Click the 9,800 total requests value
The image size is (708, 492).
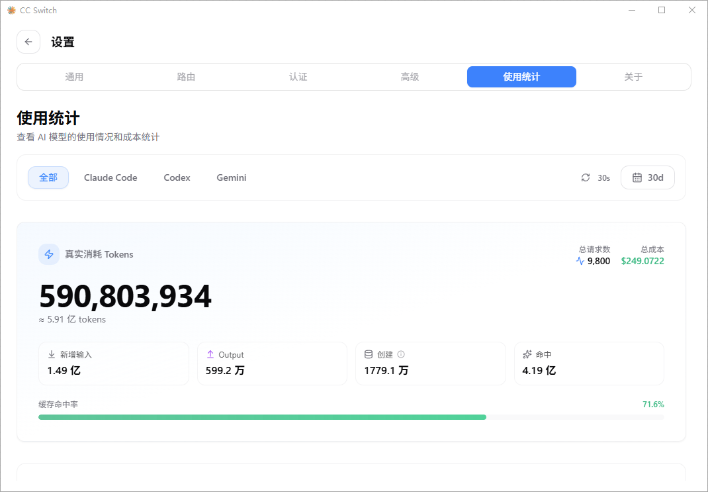click(599, 261)
